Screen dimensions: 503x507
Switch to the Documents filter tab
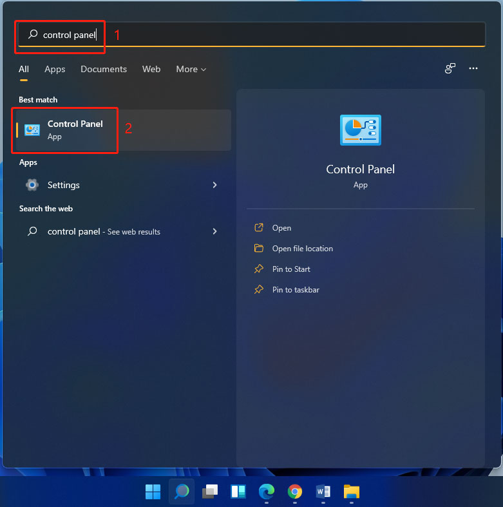tap(104, 69)
